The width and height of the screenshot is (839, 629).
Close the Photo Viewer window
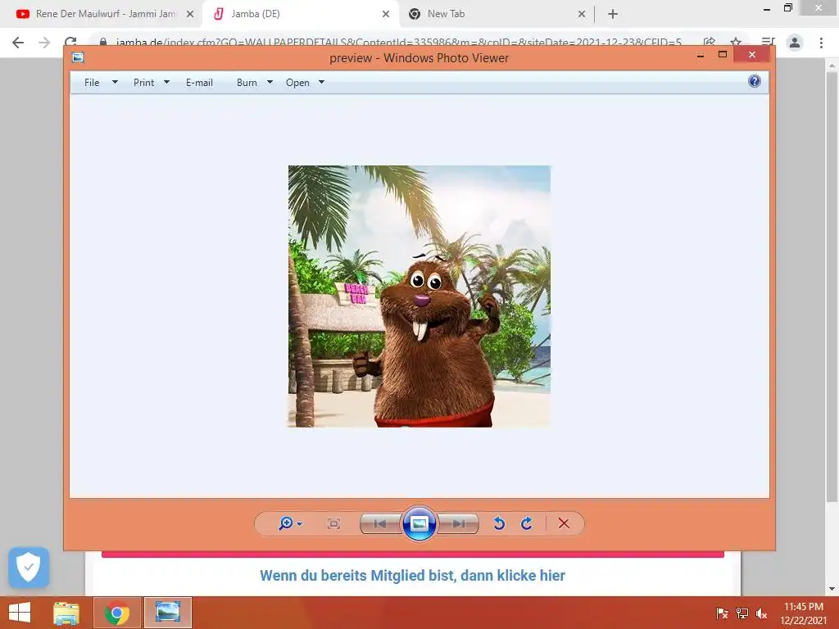coord(752,55)
